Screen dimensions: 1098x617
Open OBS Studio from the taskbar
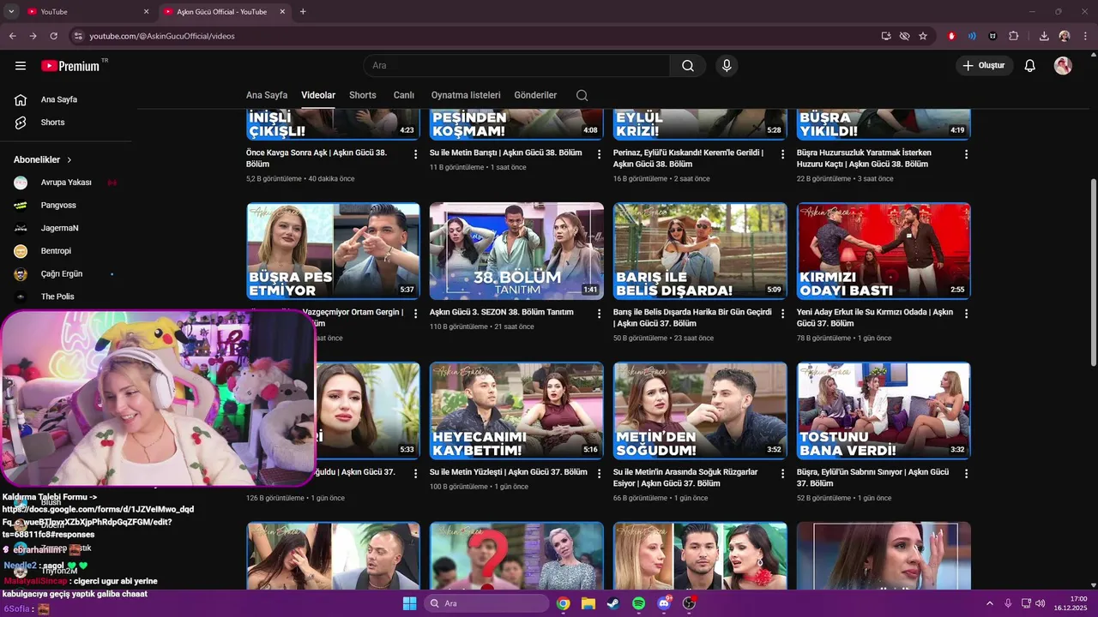689,603
